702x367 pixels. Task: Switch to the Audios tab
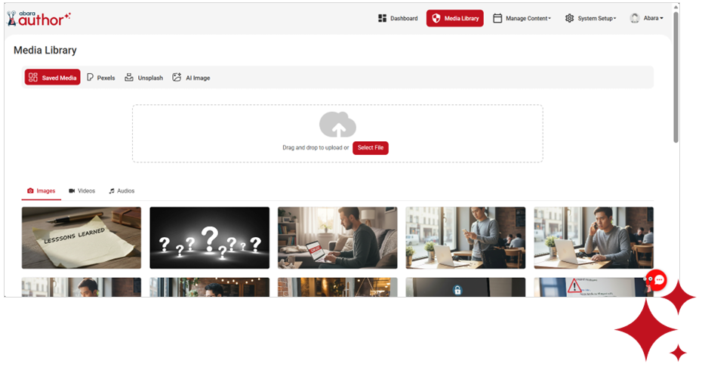[121, 191]
